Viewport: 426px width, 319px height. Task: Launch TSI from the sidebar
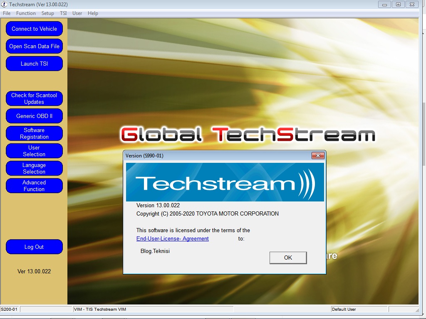(34, 64)
